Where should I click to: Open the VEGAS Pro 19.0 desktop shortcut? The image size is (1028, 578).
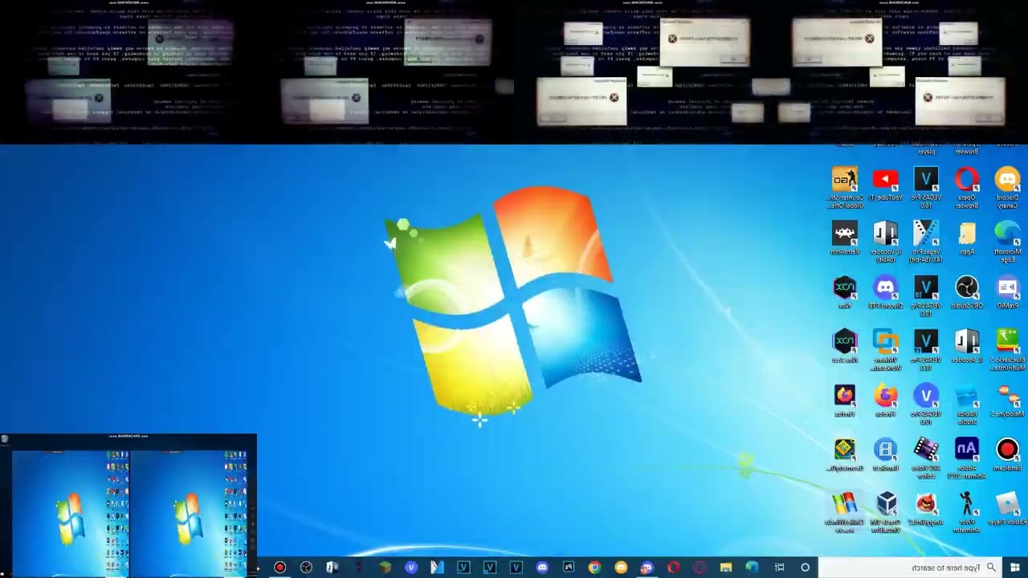pyautogui.click(x=926, y=403)
